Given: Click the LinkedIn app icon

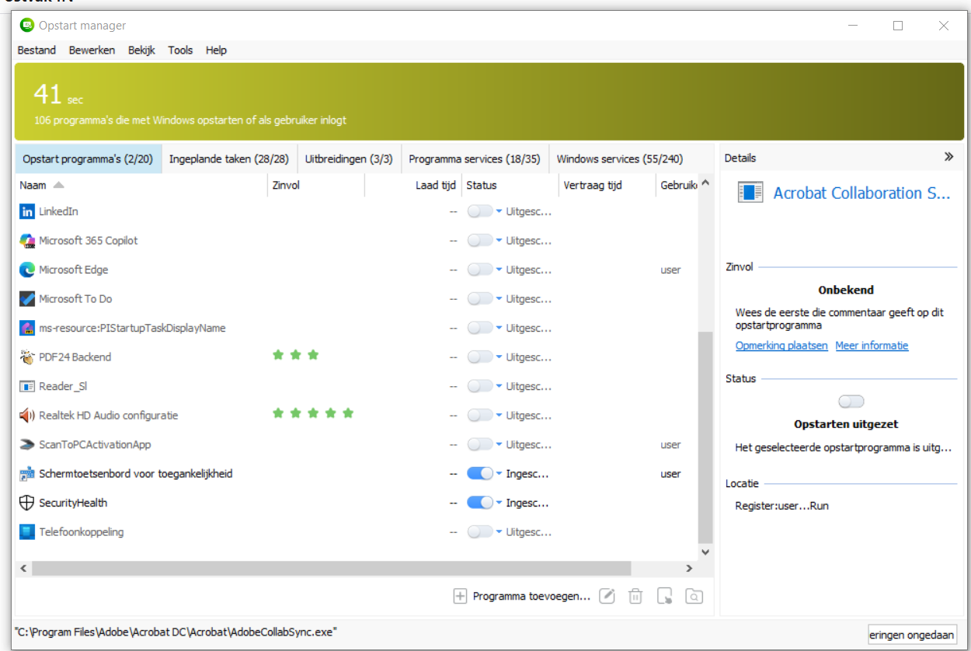Looking at the screenshot, I should click(x=27, y=211).
